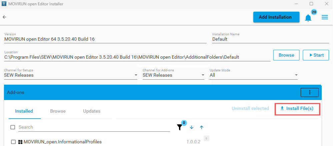Click the add-on Search field

93,127
